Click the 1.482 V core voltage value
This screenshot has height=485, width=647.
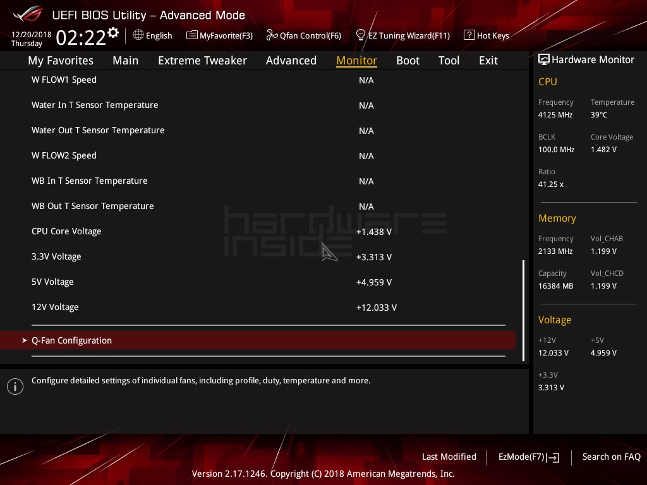pyautogui.click(x=603, y=149)
